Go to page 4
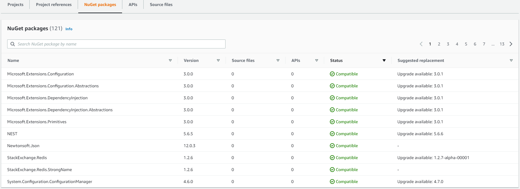The width and height of the screenshot is (520, 189). coord(457,44)
